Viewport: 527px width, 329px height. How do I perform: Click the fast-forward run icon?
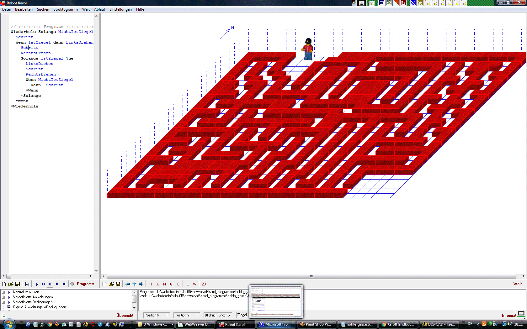[44, 284]
